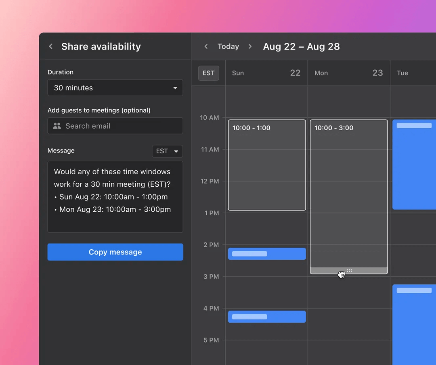Image resolution: width=436 pixels, height=365 pixels.
Task: Click the back arrow beside Share availability
Action: pyautogui.click(x=51, y=46)
